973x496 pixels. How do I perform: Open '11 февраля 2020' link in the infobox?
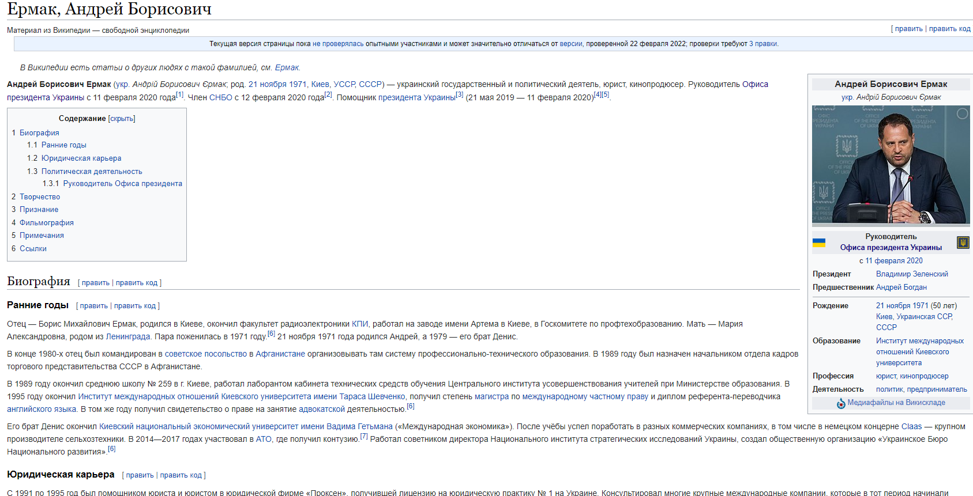[x=894, y=261]
